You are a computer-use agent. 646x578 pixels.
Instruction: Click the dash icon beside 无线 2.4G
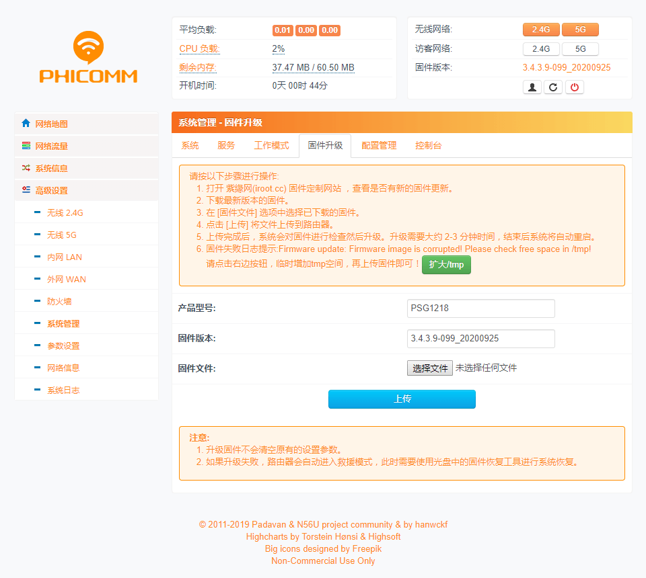click(x=38, y=212)
